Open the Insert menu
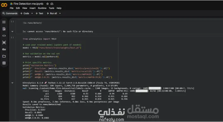 [32, 8]
